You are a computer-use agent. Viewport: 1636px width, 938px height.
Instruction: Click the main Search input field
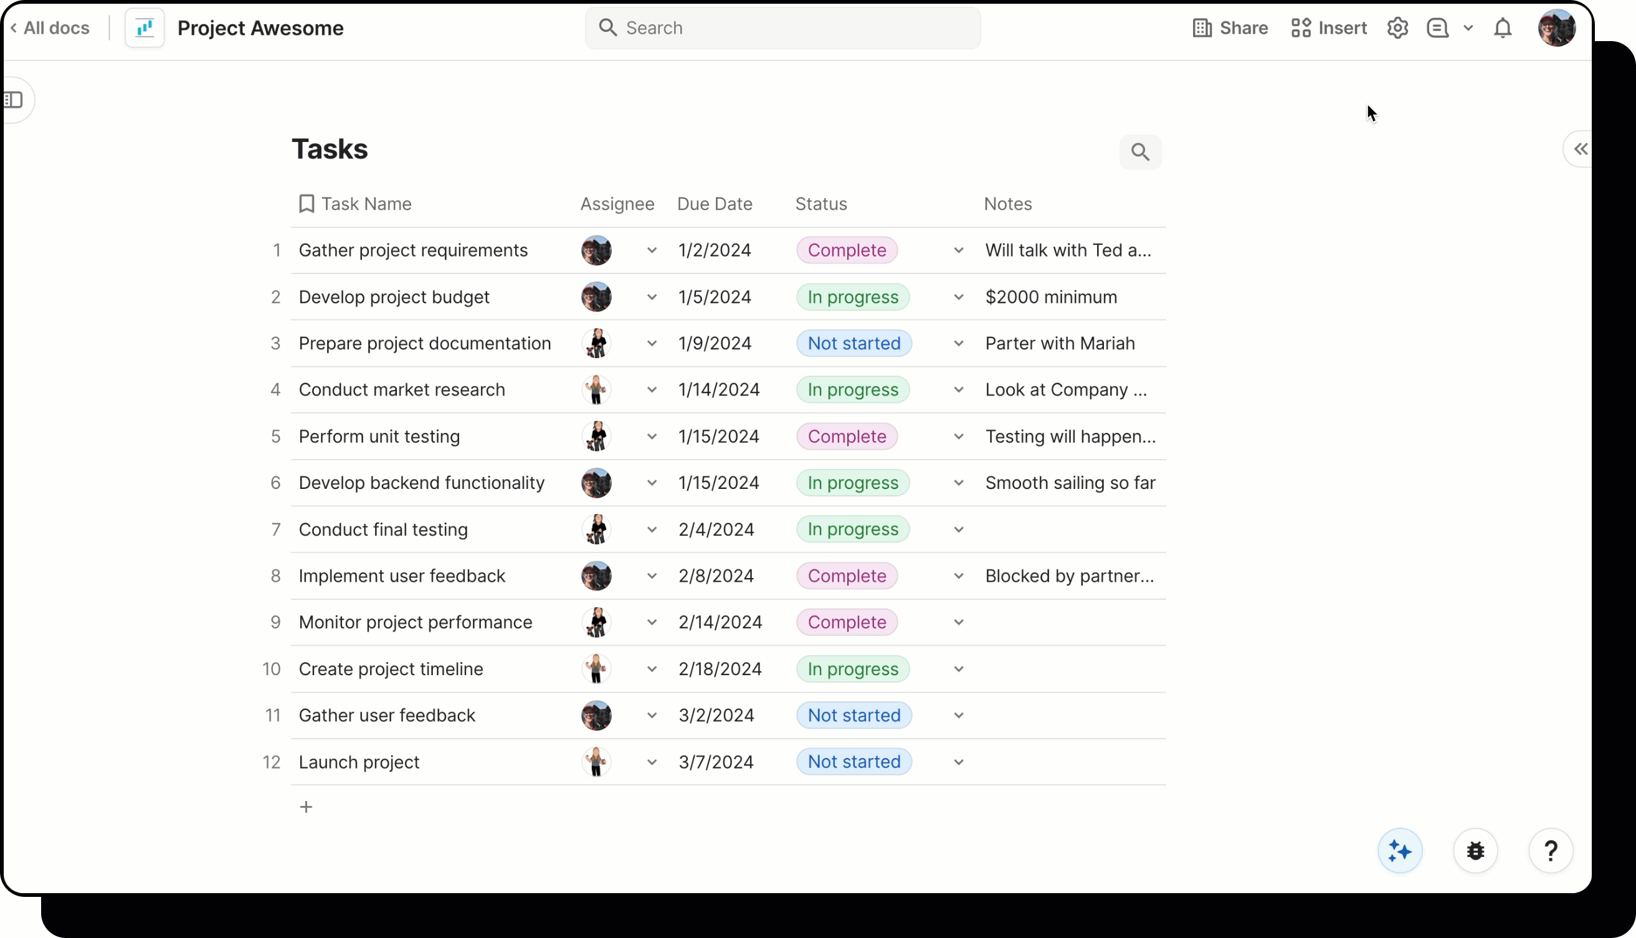coord(782,29)
